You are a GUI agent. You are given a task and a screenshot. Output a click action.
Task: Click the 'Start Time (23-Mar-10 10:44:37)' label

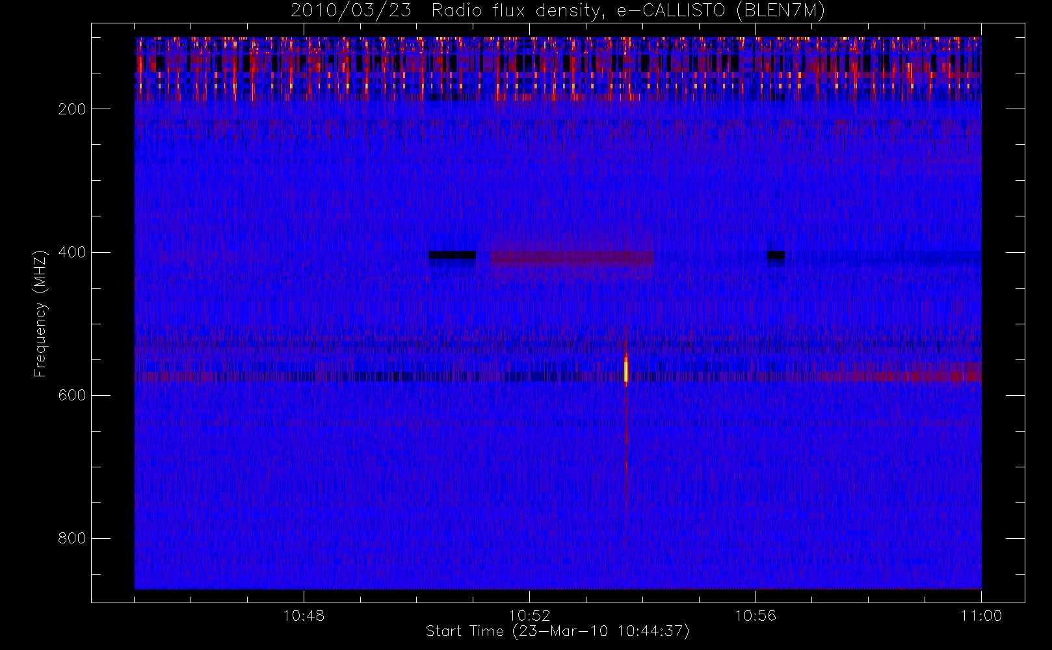pos(558,631)
